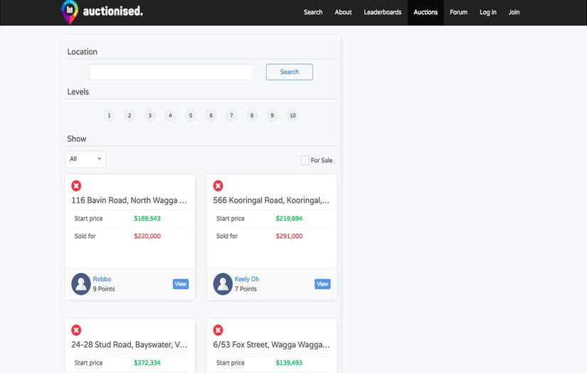
Task: Click the red X icon on 116 Bavin Road card
Action: tap(76, 185)
